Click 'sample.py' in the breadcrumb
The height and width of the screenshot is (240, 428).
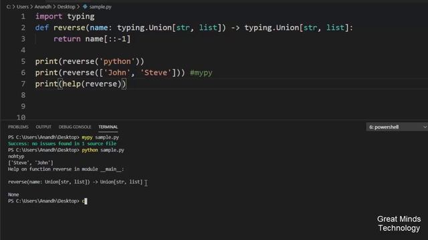point(100,7)
